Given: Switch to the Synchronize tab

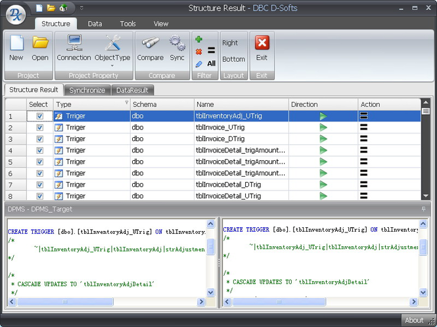Looking at the screenshot, I should point(87,90).
